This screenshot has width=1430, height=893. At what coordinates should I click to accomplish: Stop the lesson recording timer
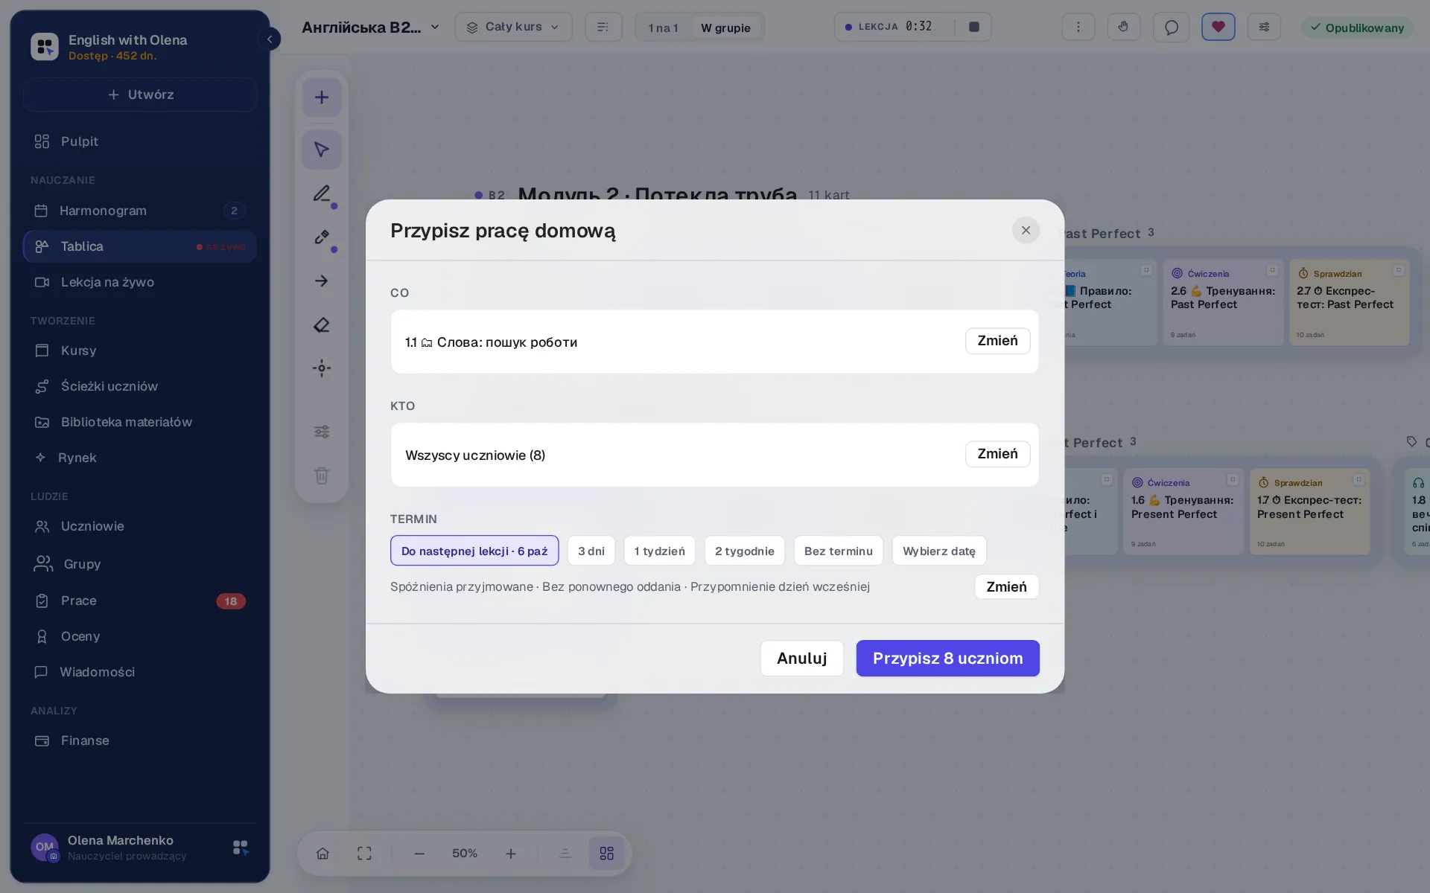coord(973,27)
